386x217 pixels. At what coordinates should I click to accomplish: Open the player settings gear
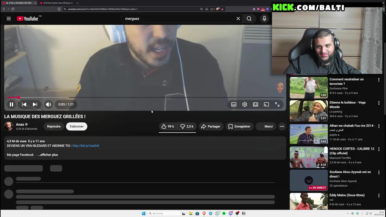click(245, 105)
